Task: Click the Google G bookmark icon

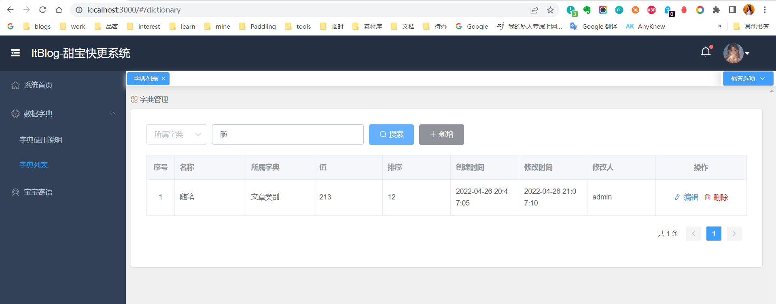Action: pyautogui.click(x=11, y=26)
